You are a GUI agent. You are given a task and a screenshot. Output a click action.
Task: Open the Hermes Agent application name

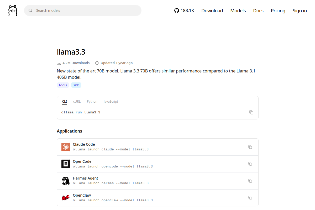[86, 178]
